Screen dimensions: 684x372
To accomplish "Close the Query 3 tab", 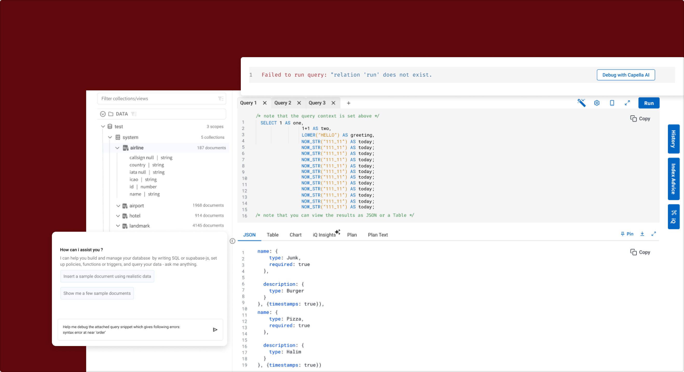I will click(333, 103).
